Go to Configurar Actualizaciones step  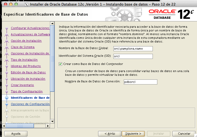click(30, 28)
